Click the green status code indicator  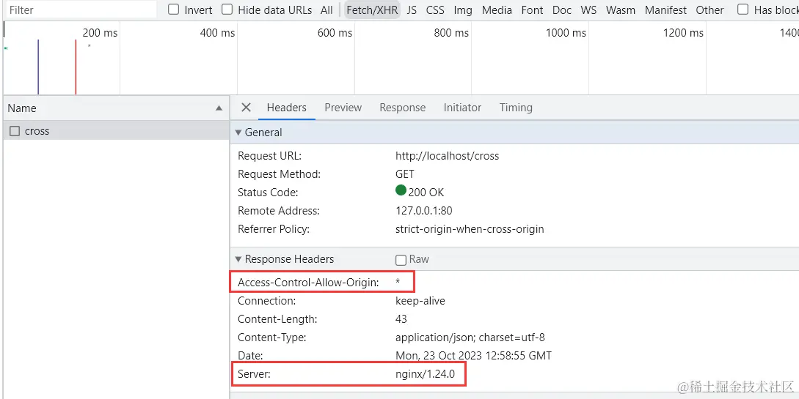401,190
